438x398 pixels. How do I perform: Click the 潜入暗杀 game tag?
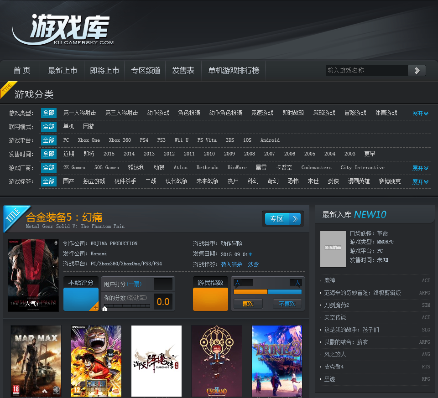pyautogui.click(x=232, y=264)
